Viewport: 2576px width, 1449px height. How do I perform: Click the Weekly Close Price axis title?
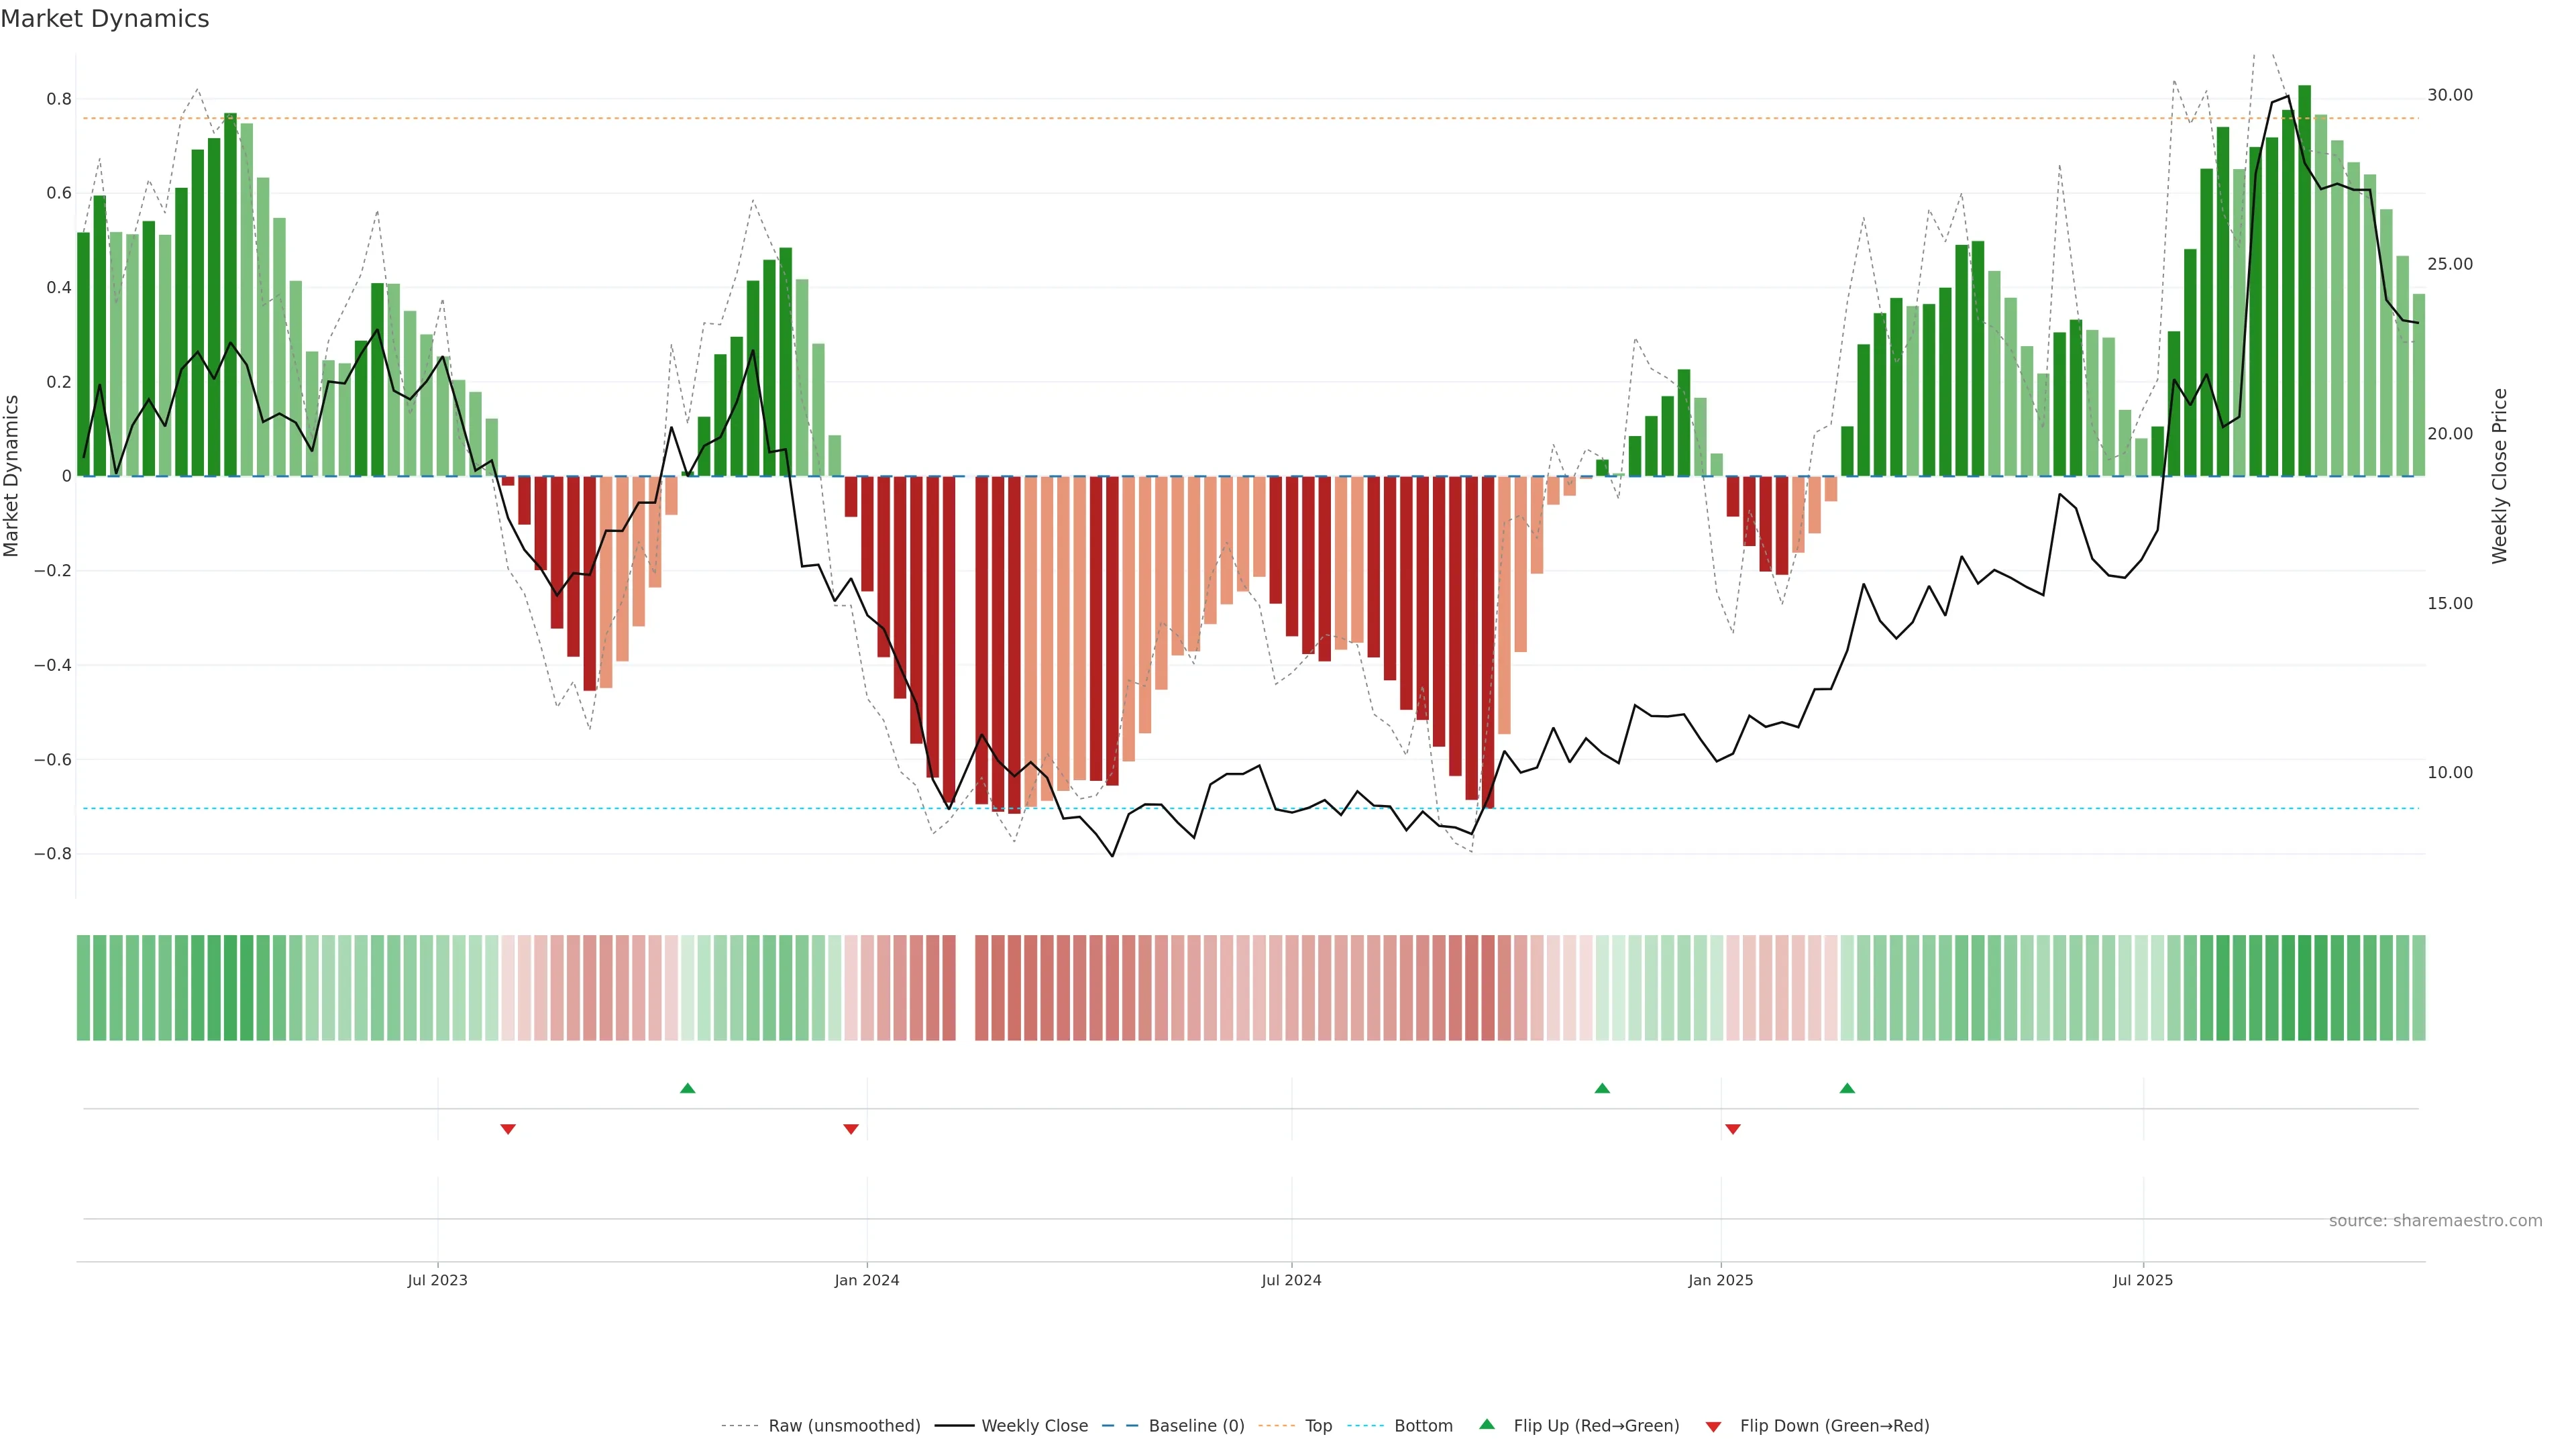click(2499, 476)
